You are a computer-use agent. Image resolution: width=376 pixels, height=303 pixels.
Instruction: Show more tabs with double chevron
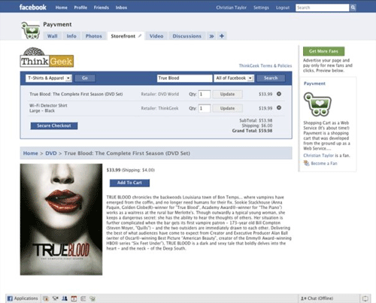coord(211,36)
